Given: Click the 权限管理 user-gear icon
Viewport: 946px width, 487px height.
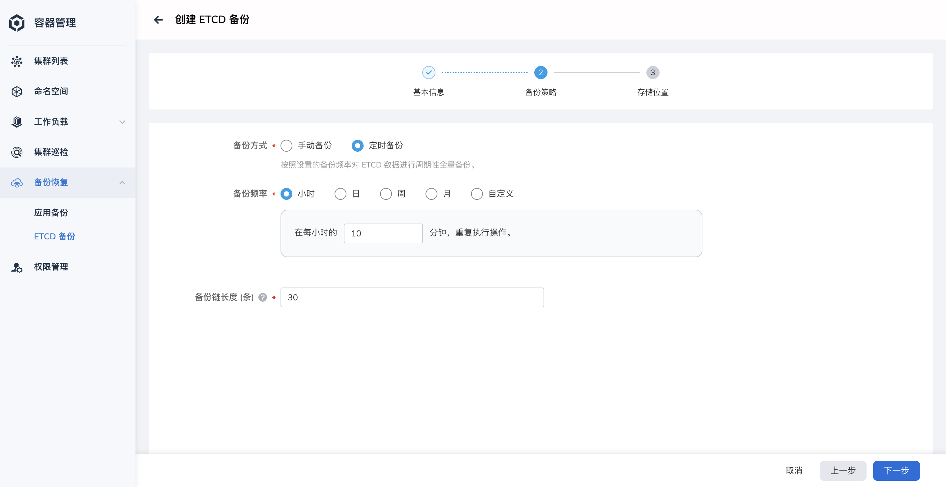Looking at the screenshot, I should tap(17, 267).
